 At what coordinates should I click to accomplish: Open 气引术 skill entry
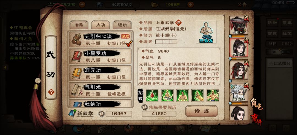tap(100, 90)
